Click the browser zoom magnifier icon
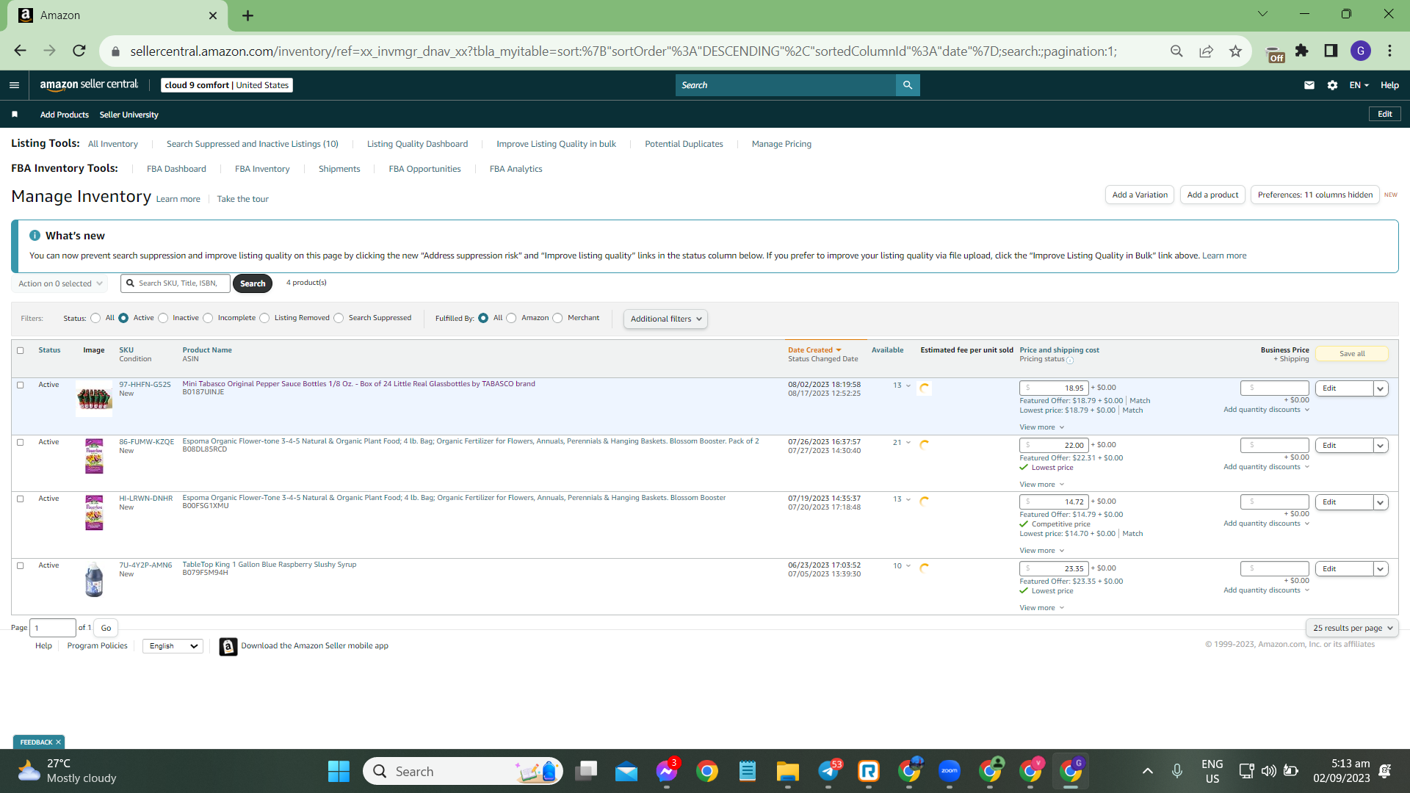Viewport: 1410px width, 793px height. click(1176, 51)
